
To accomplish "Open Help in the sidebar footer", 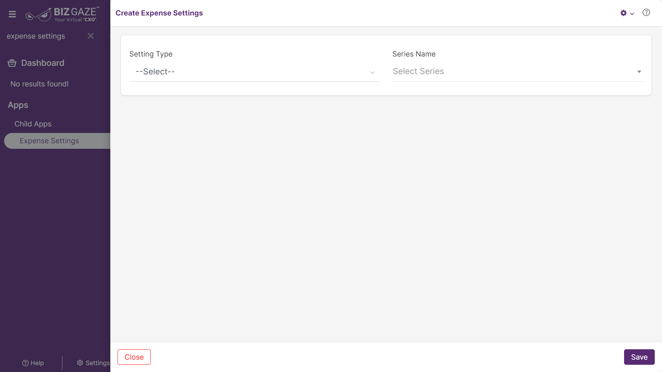I will click(x=33, y=363).
